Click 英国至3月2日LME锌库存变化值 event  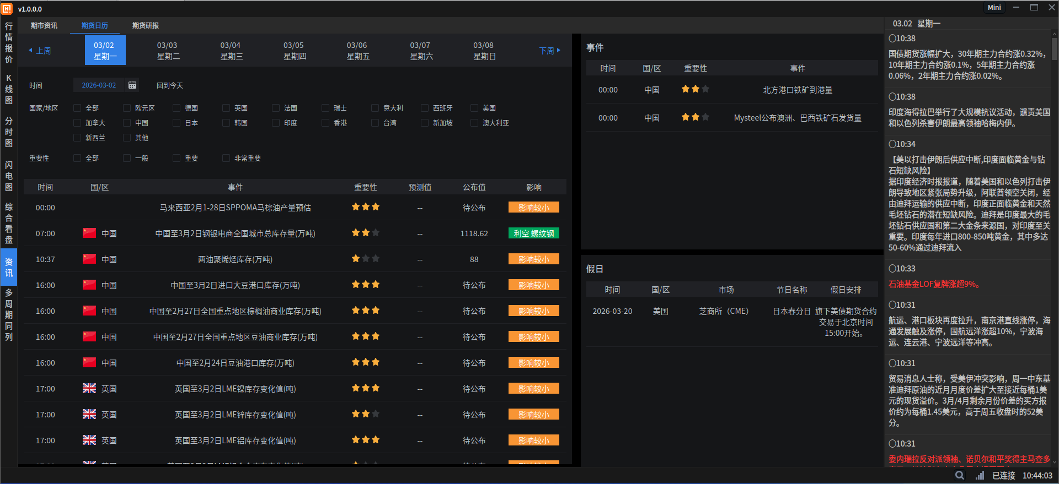236,415
